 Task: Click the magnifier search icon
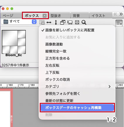point(84,22)
